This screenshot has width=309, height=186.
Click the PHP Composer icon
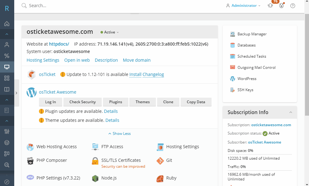pyautogui.click(x=30, y=161)
